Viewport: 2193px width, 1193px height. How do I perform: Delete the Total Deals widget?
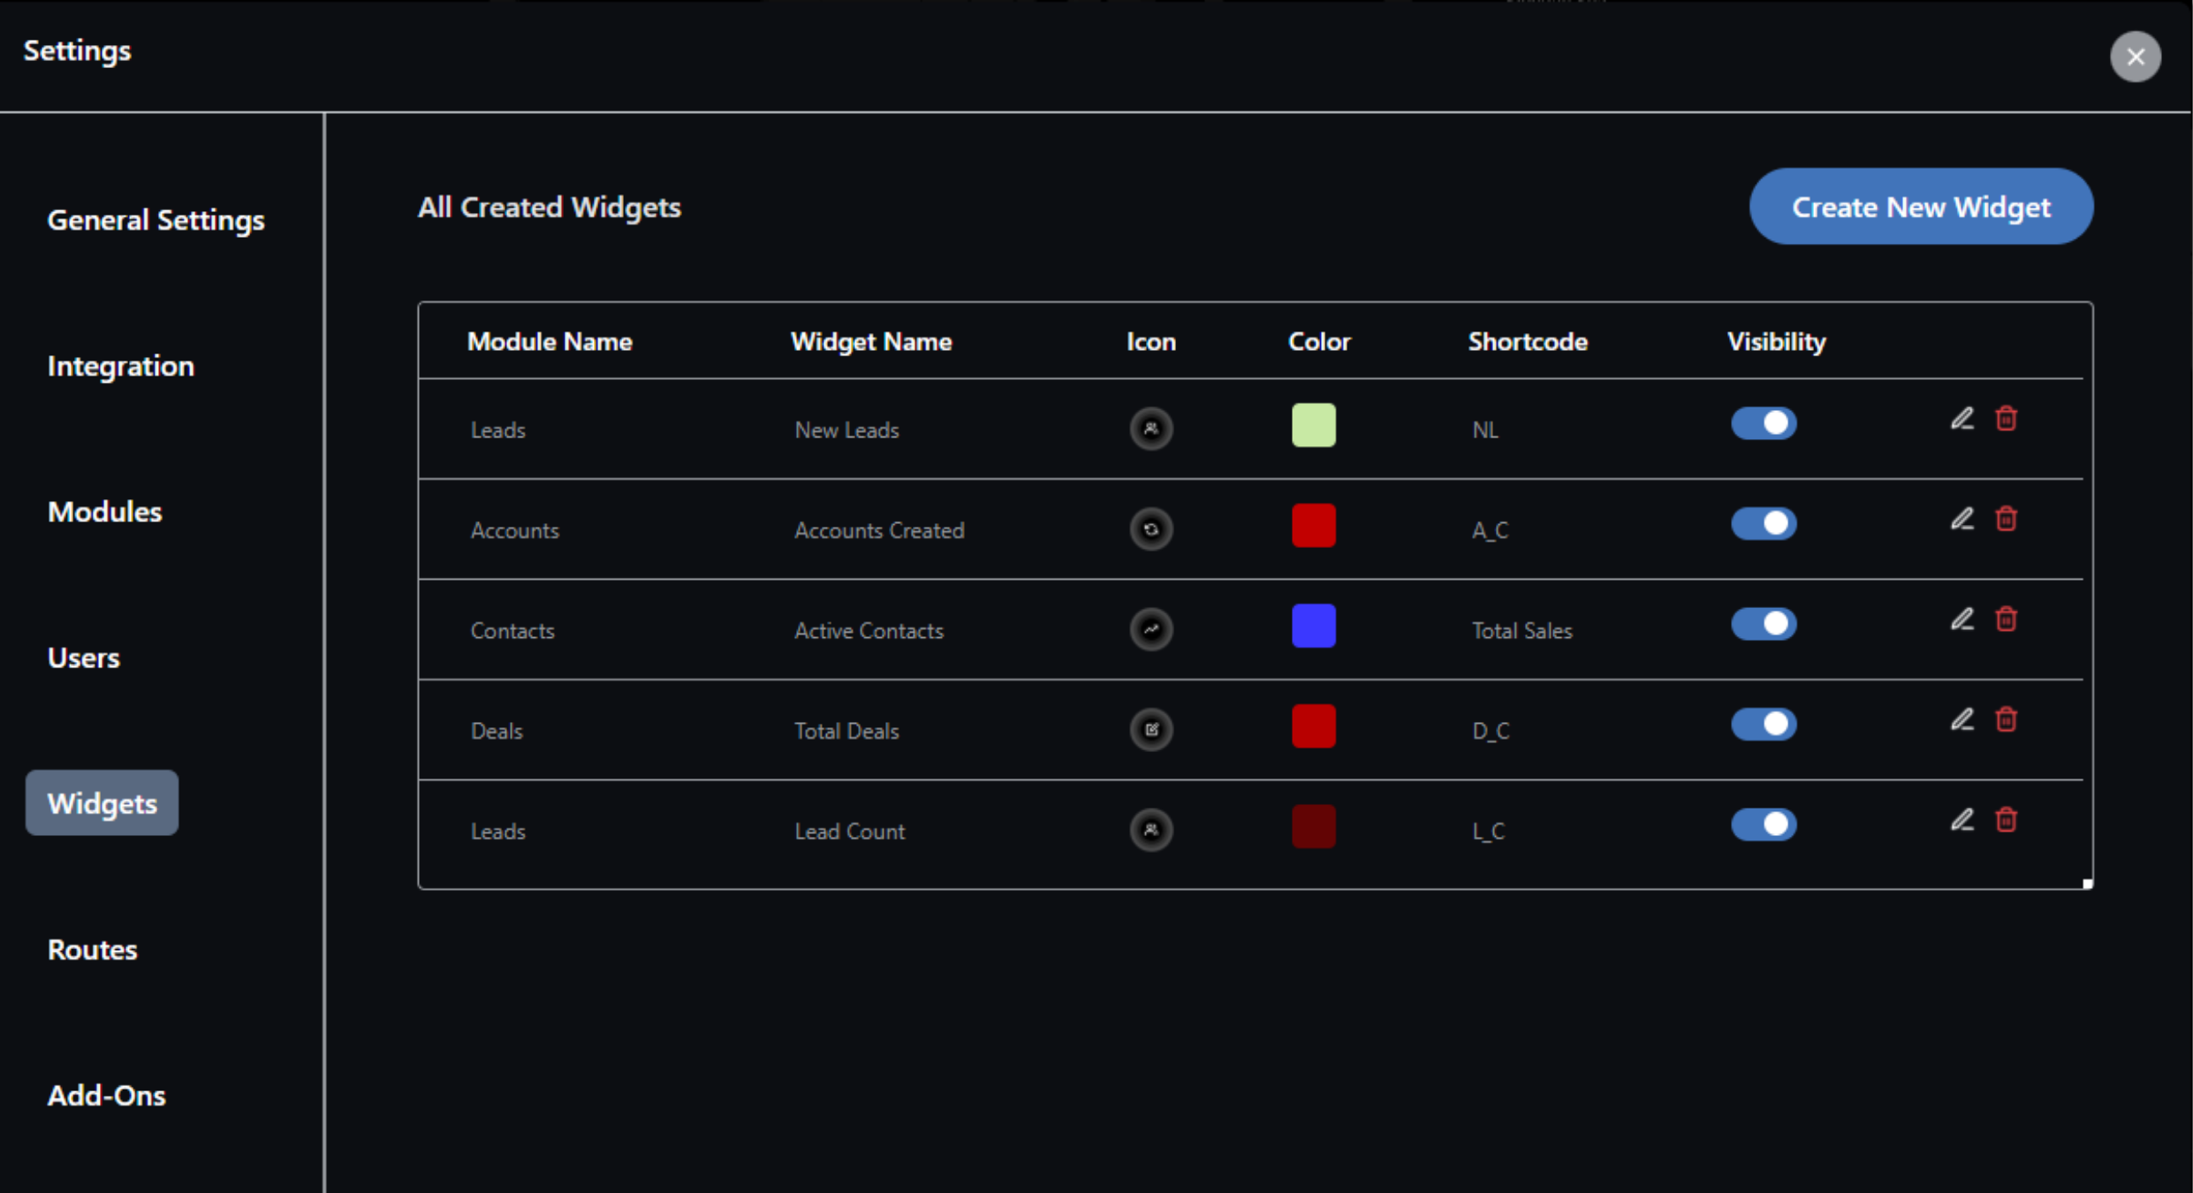2006,720
